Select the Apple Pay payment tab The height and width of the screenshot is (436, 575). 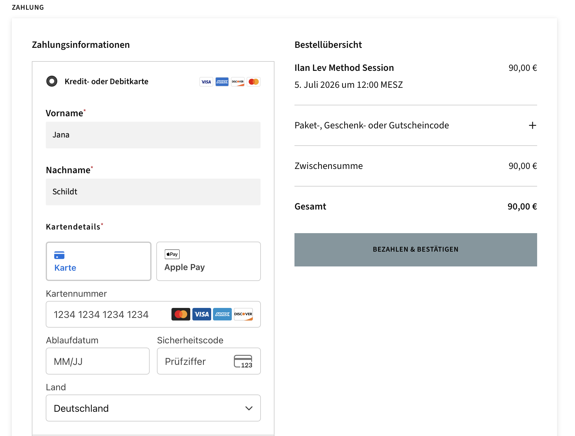coord(208,261)
